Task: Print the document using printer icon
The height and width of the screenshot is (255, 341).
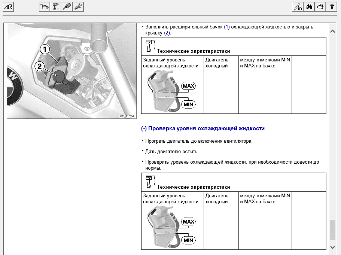Action: pos(320,6)
